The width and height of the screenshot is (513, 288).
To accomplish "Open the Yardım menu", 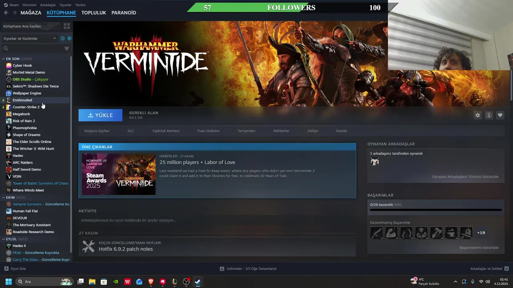I will [x=80, y=5].
